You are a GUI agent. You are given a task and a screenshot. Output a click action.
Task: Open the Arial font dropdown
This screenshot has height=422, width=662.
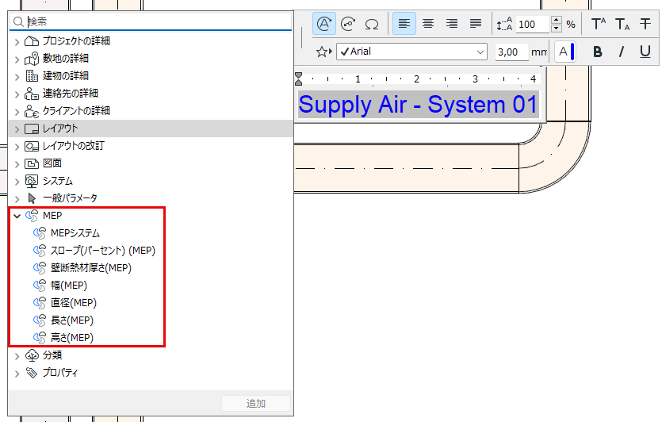[411, 52]
